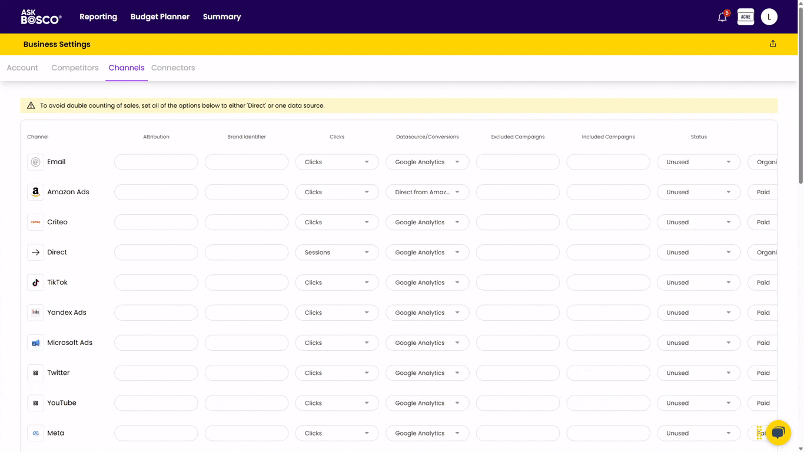
Task: Click the Criteo Excluded Campaigns field
Action: click(518, 222)
